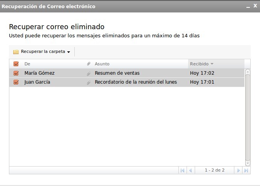Click received time Hoy 17:02
The height and width of the screenshot is (186, 260).
(202, 73)
